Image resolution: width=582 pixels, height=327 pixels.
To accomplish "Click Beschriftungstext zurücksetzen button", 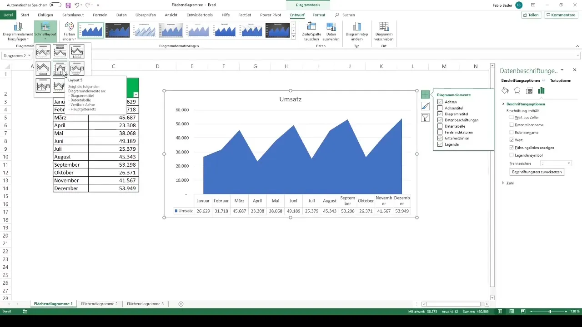I will (x=537, y=172).
